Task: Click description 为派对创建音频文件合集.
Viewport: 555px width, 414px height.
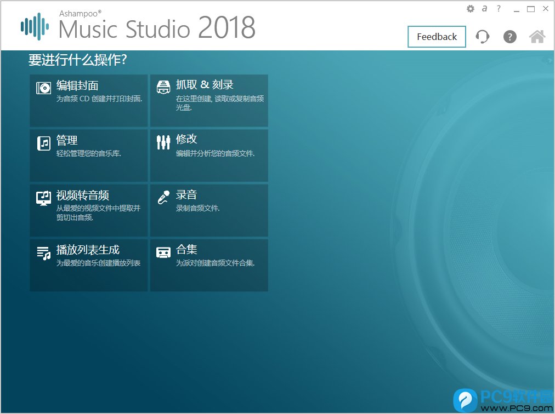Action: [x=215, y=263]
